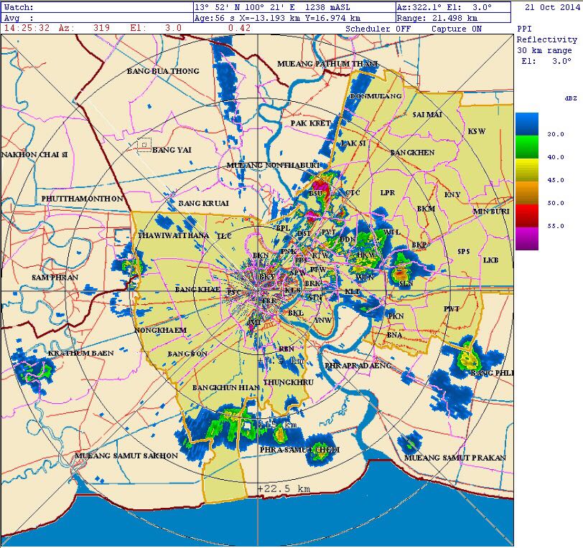This screenshot has height=548, width=583.
Task: Click the 30 km range setting
Action: pos(544,50)
